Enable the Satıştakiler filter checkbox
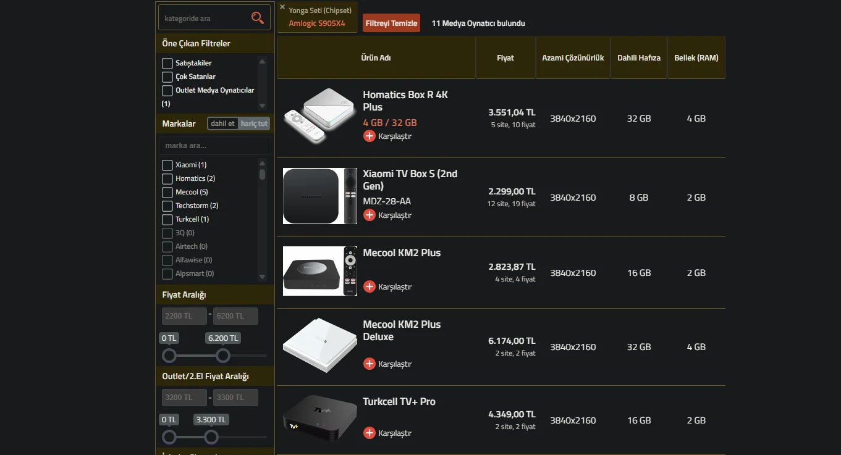This screenshot has width=841, height=455. point(167,63)
